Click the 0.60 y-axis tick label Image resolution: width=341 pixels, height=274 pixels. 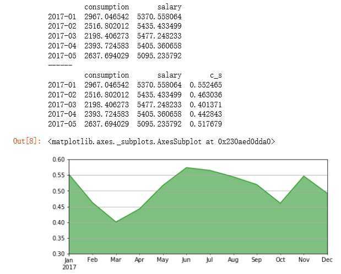pyautogui.click(x=59, y=160)
